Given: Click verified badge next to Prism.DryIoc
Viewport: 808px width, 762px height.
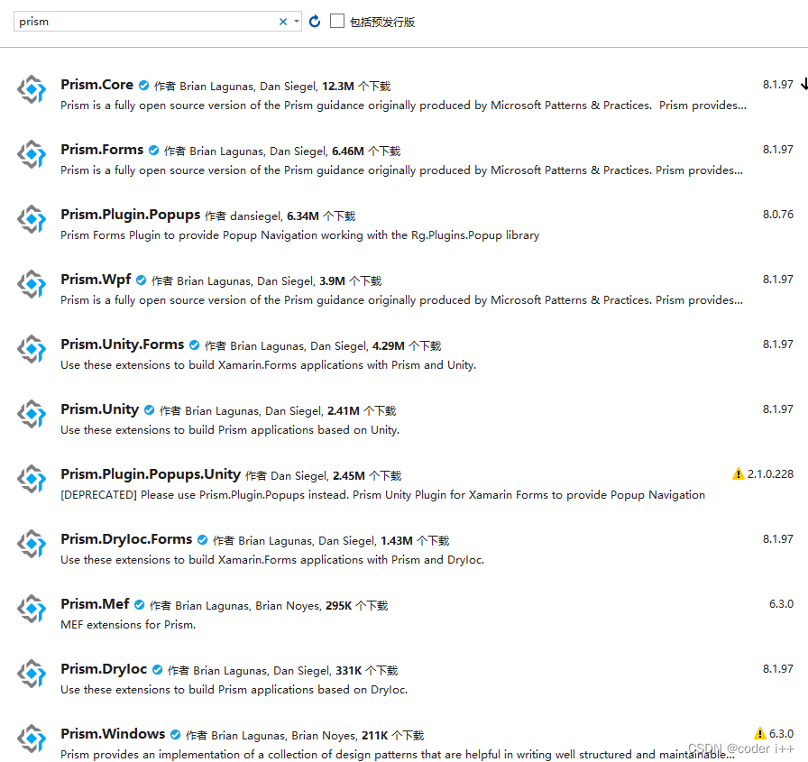Looking at the screenshot, I should point(158,670).
